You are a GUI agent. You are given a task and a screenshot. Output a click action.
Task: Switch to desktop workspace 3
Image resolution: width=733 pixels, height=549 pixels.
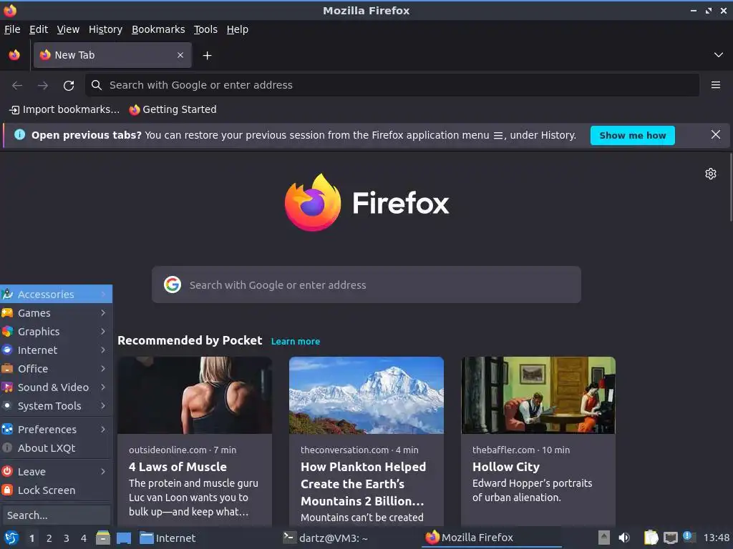(67, 538)
